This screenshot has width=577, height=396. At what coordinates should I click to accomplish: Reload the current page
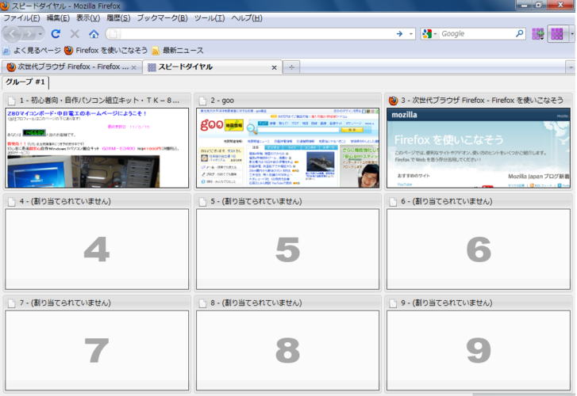(x=56, y=34)
